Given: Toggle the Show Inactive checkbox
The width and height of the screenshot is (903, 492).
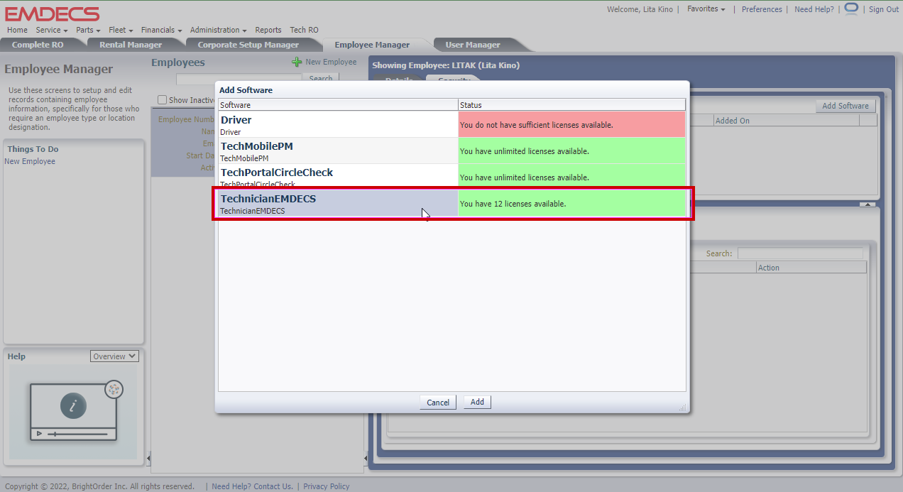Looking at the screenshot, I should [x=162, y=100].
